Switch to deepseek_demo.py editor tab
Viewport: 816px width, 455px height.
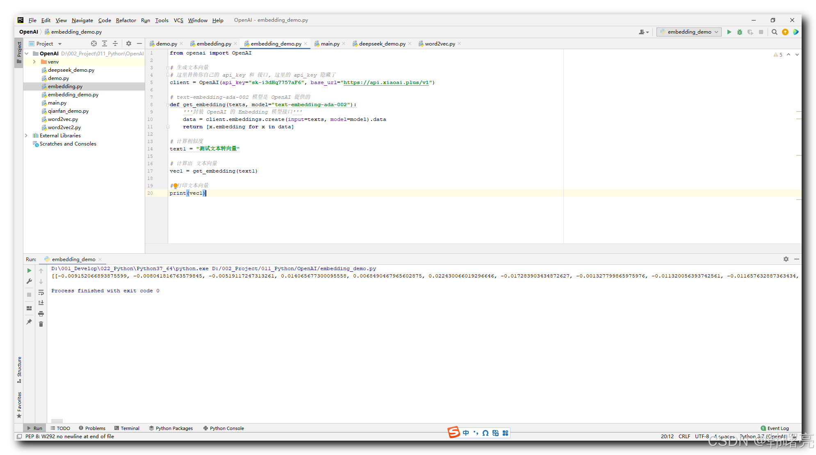point(382,44)
